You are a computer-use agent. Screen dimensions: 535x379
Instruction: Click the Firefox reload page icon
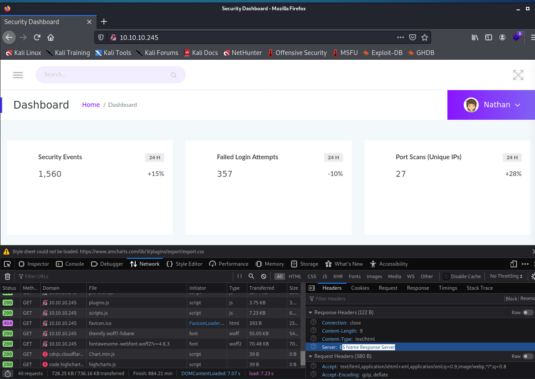37,37
